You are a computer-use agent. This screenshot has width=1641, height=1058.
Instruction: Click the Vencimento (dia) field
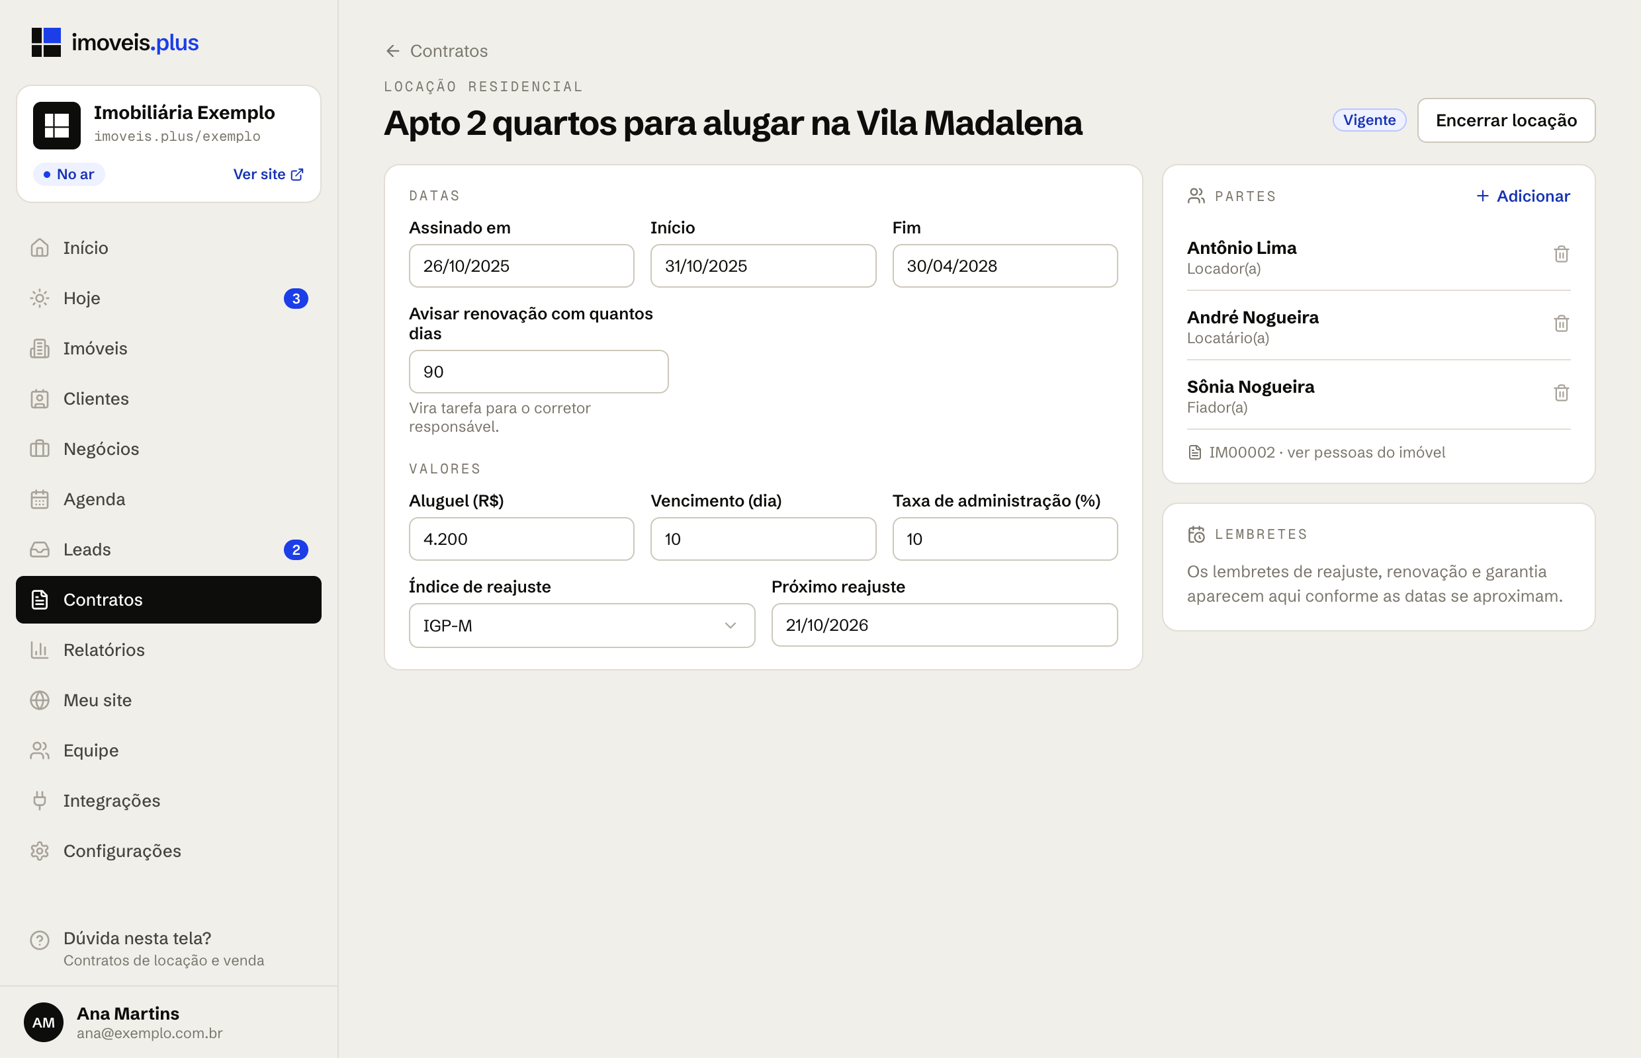coord(763,540)
